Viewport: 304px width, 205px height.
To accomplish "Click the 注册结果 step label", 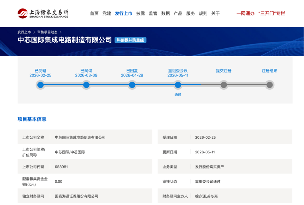I will [270, 71].
